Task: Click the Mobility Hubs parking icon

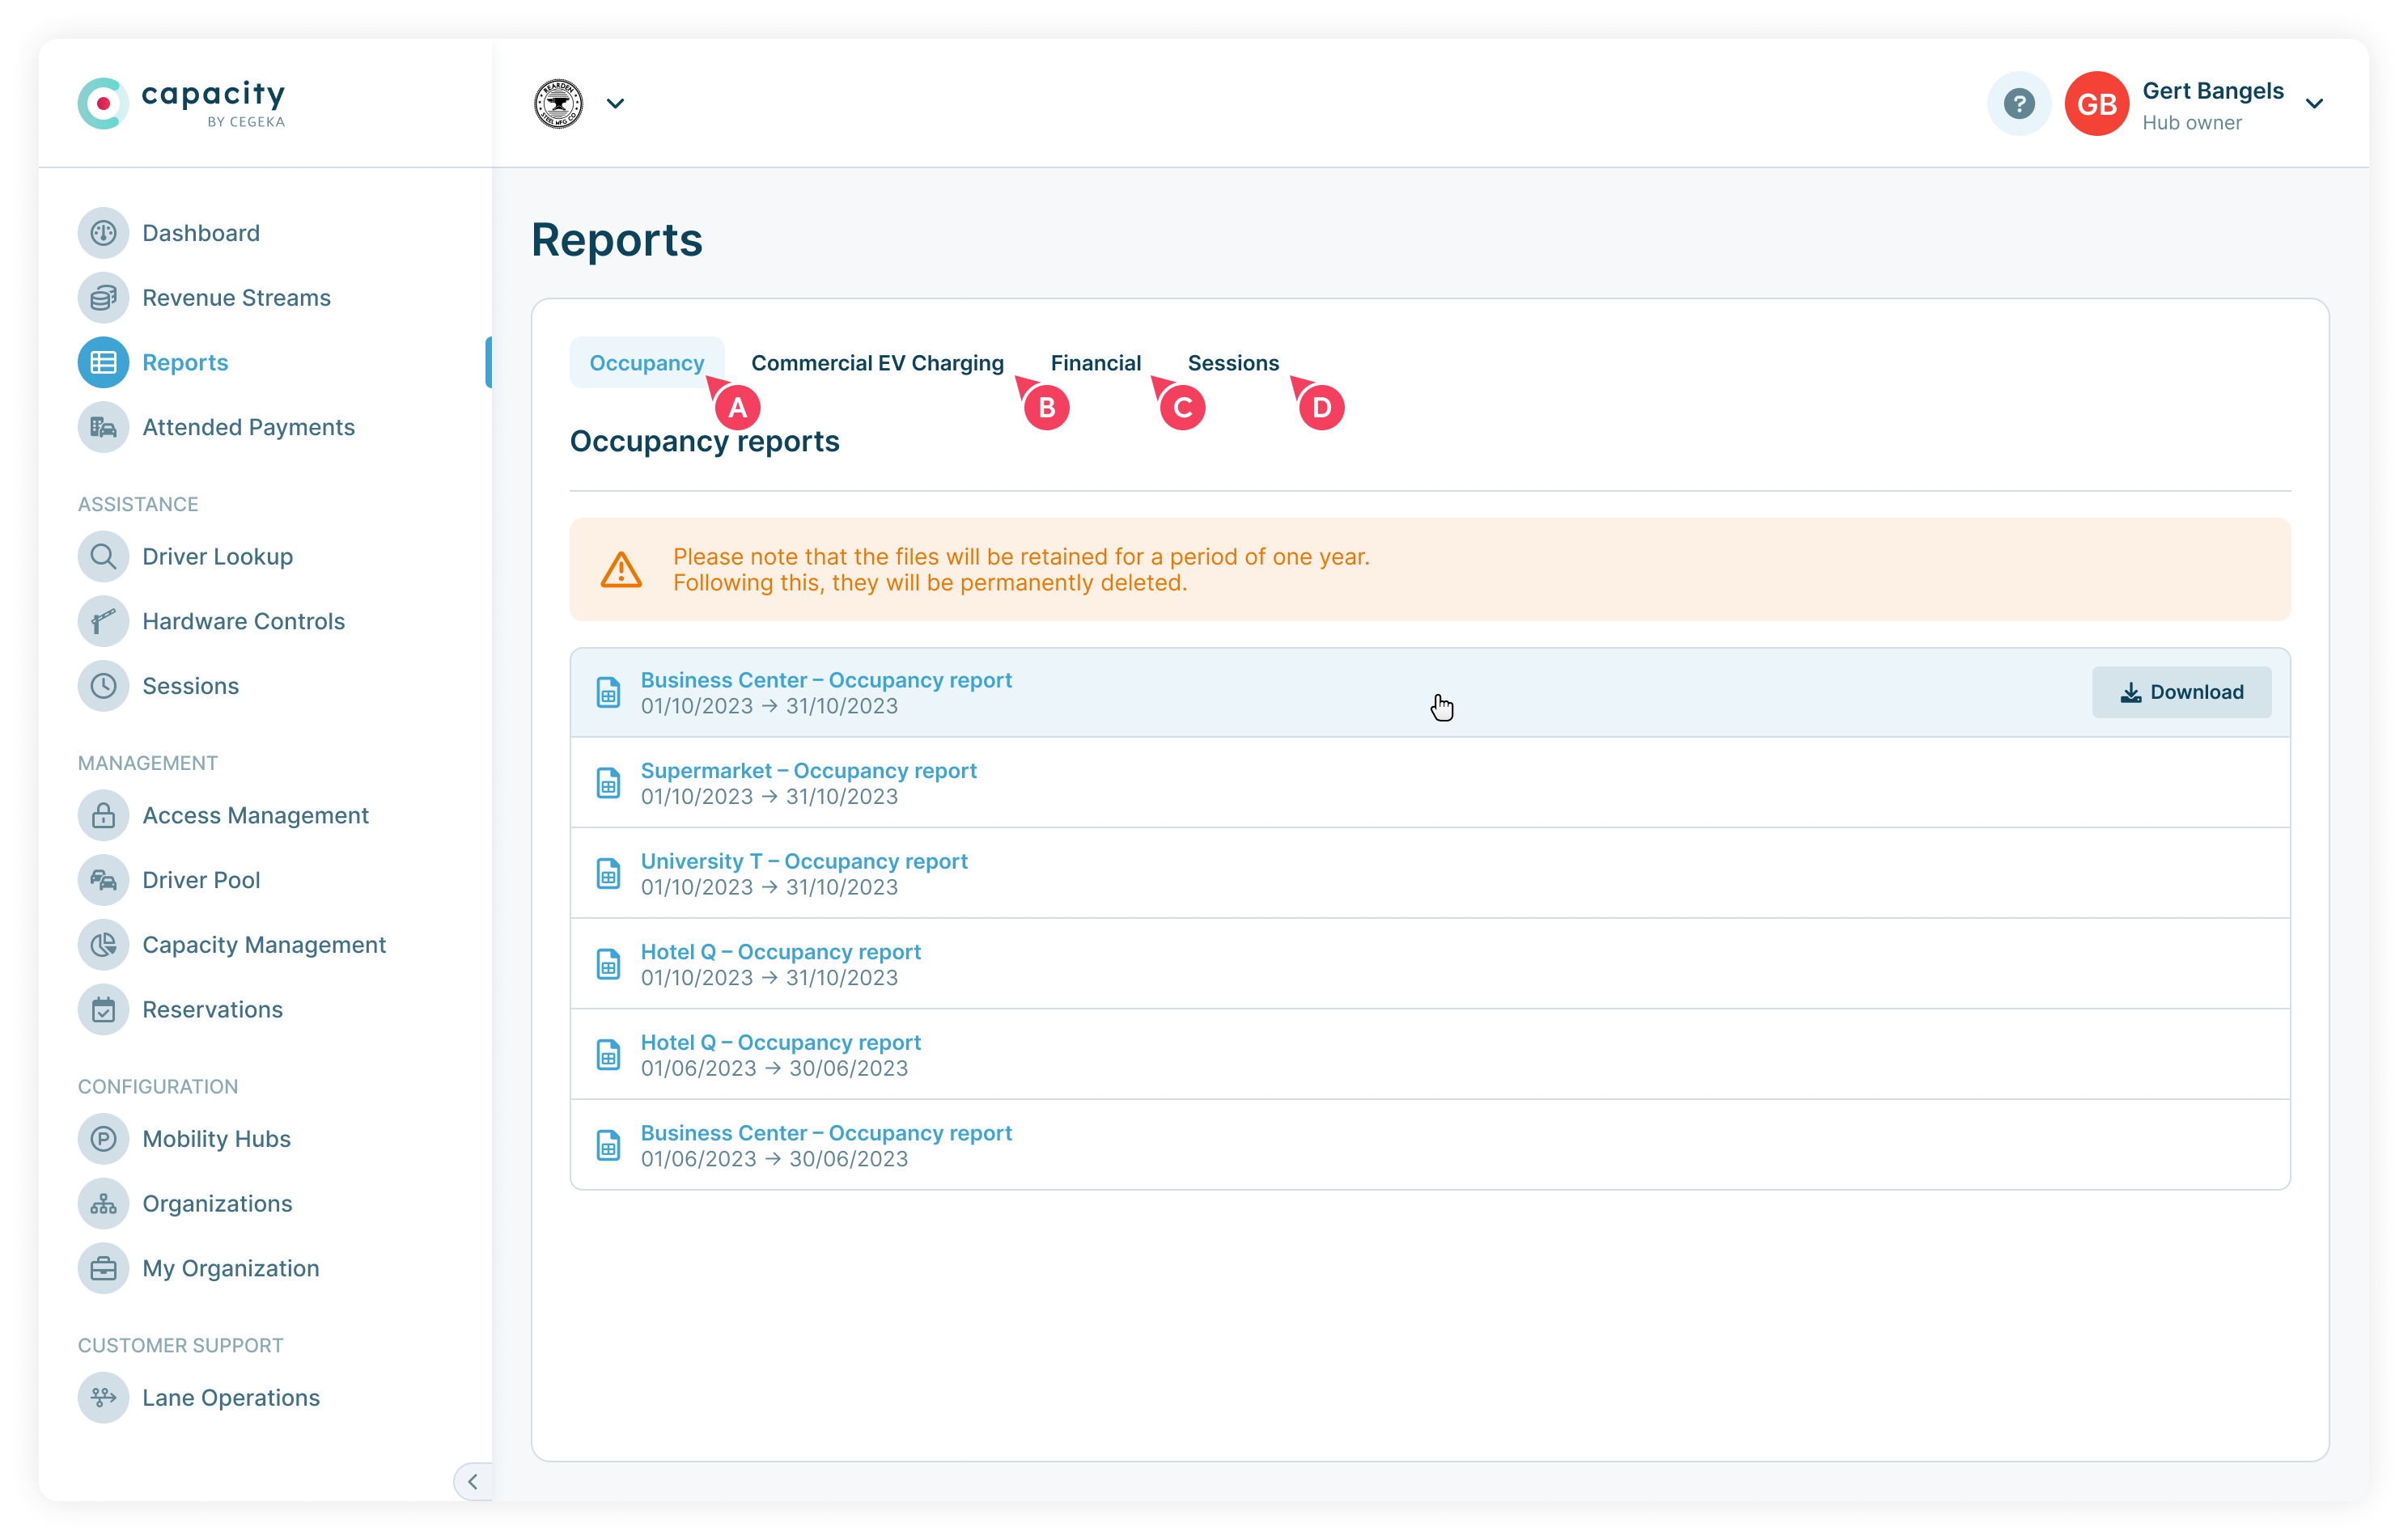Action: (103, 1138)
